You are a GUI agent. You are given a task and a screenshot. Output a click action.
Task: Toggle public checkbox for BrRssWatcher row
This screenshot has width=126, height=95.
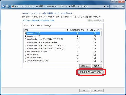click(94, 55)
